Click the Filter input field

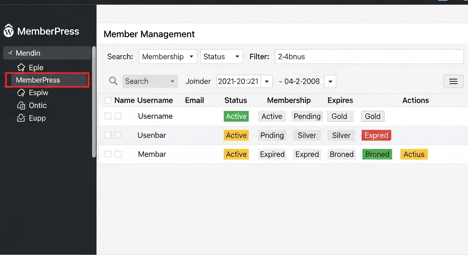[369, 56]
